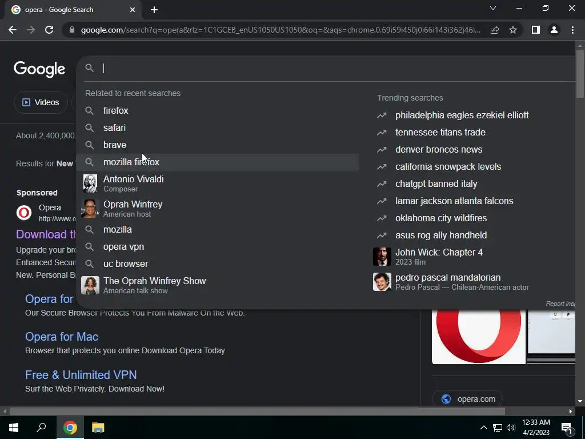Expand the tab search chevron
Viewport: 585px width, 439px height.
pyautogui.click(x=493, y=8)
